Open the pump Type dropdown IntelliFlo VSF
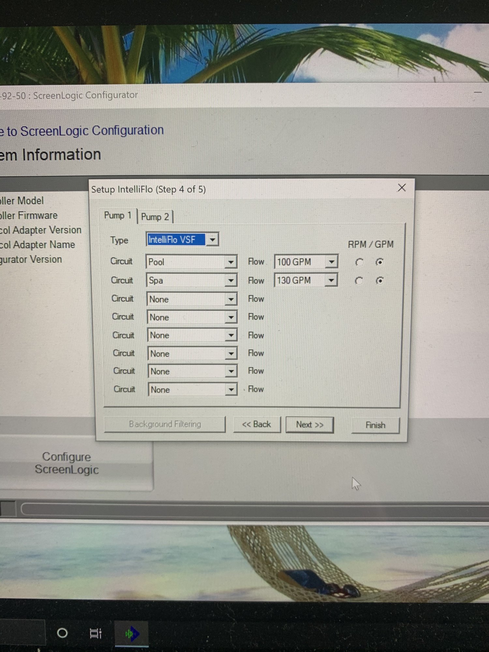The height and width of the screenshot is (652, 489). (182, 240)
